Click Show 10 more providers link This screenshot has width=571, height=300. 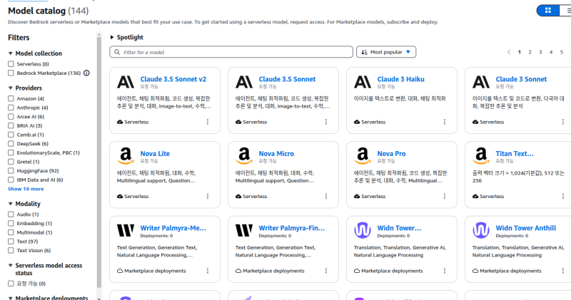tap(26, 189)
